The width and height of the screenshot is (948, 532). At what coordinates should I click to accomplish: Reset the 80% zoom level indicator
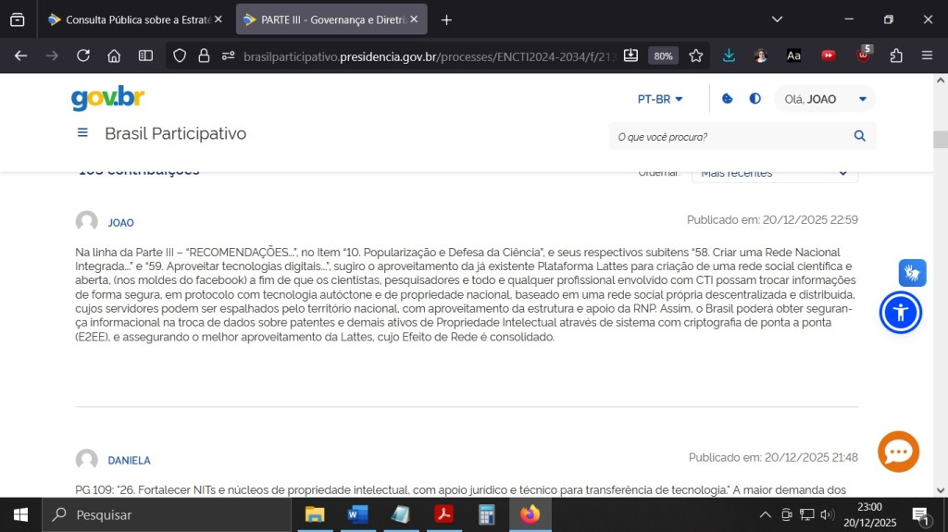pyautogui.click(x=663, y=56)
